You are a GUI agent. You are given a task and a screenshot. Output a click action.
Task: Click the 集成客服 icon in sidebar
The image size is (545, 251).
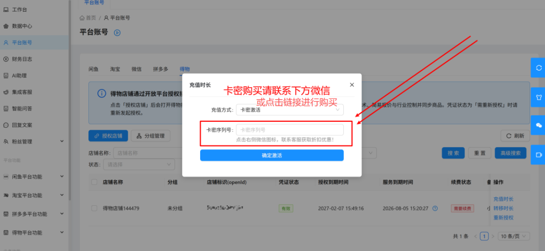6,92
